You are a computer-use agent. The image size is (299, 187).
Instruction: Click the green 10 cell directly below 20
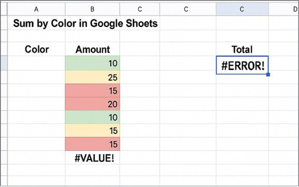pyautogui.click(x=92, y=118)
